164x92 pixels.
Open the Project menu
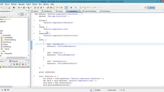[35, 4]
